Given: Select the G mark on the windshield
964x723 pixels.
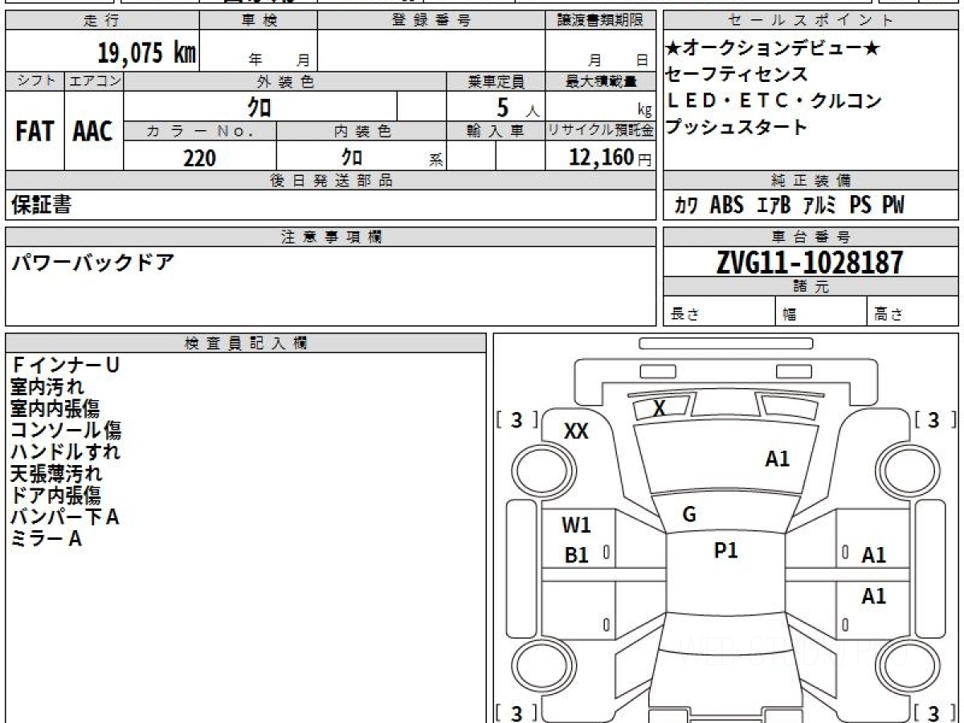Looking at the screenshot, I should pos(689,515).
